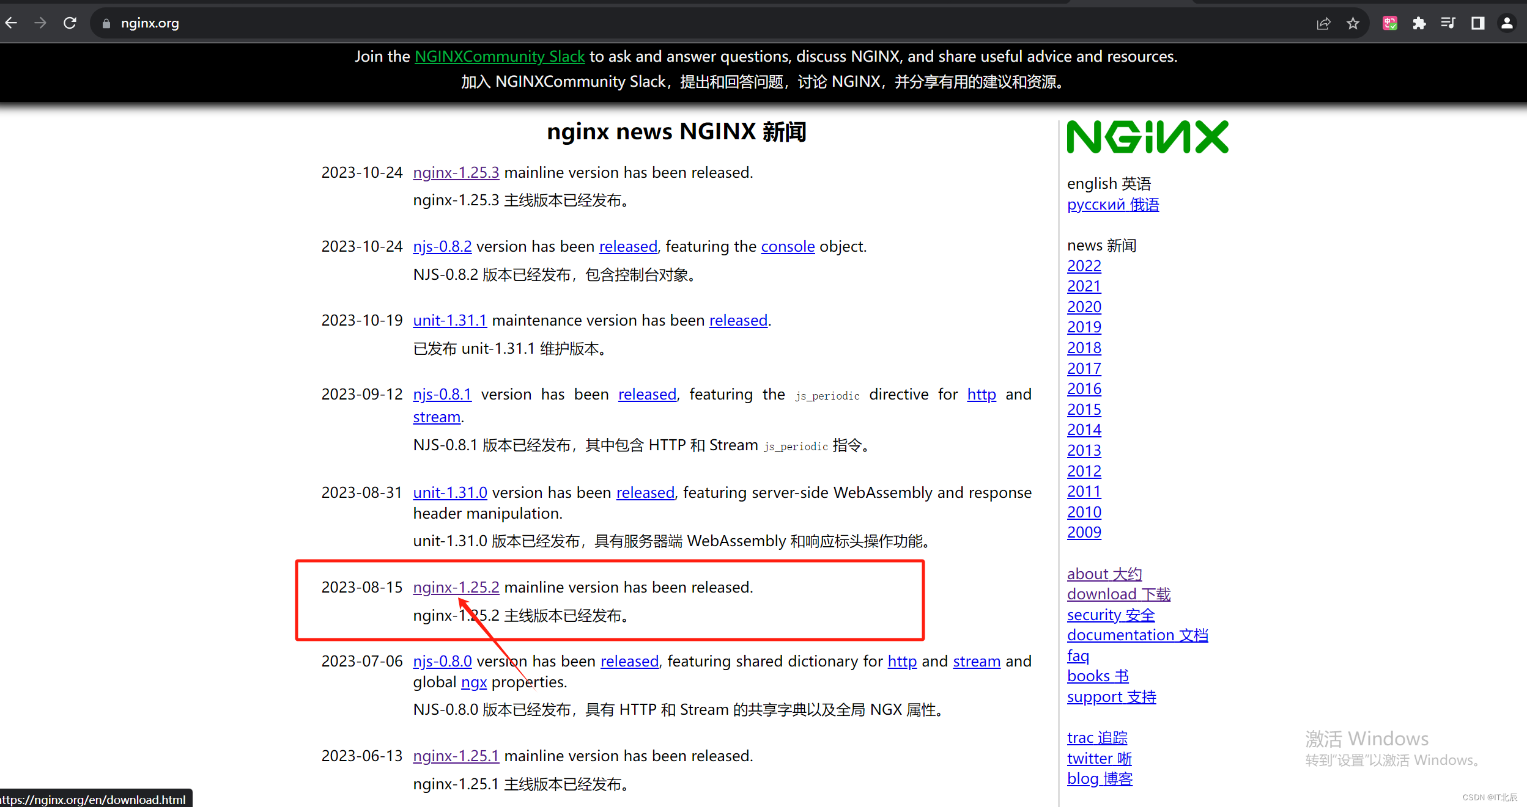Open the about page link
The image size is (1527, 807).
(1104, 574)
